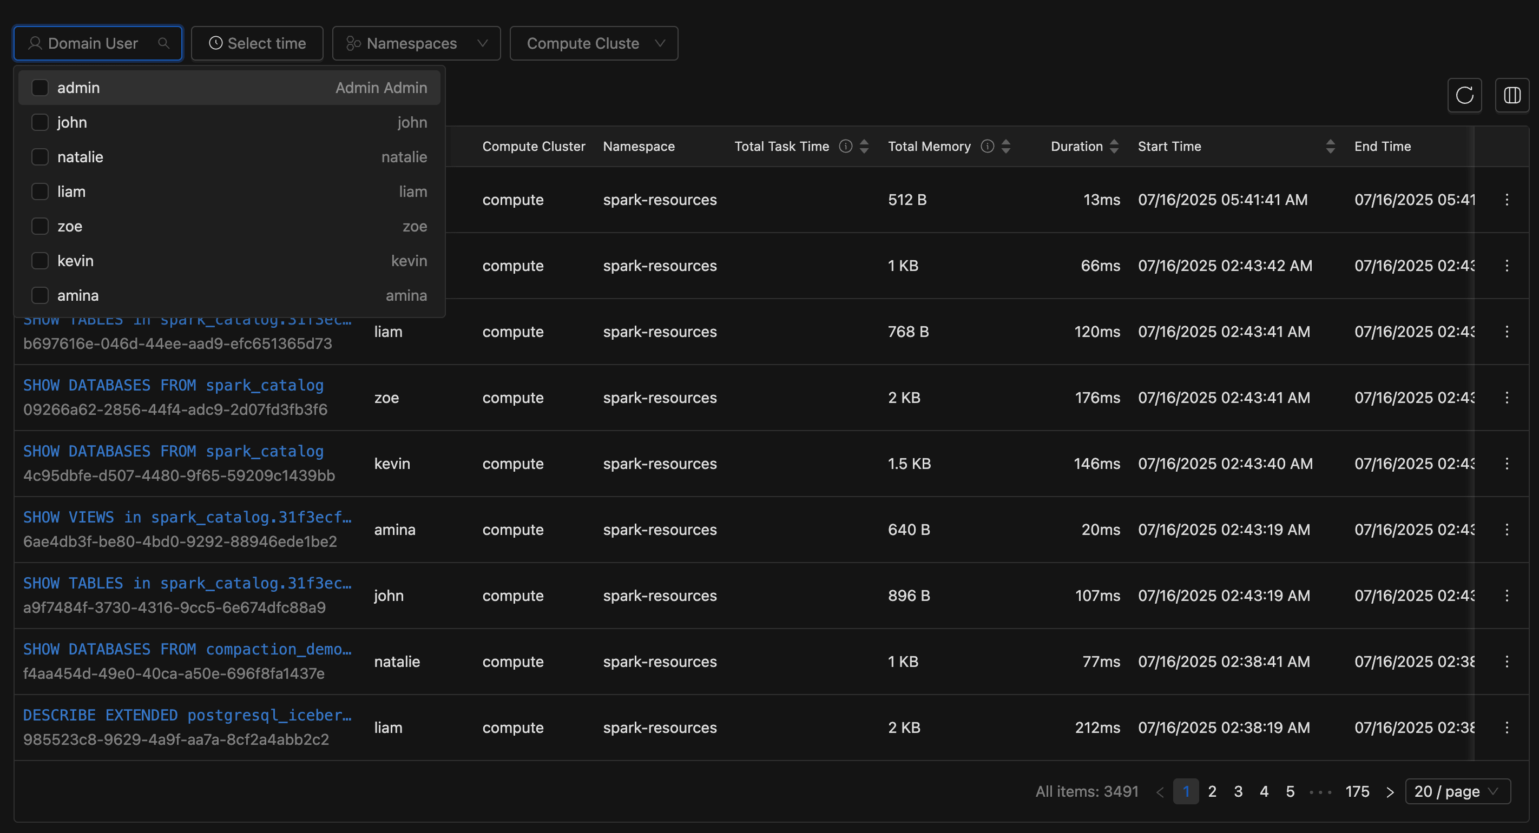Click Admin Admin display name in dropdown
Image resolution: width=1539 pixels, height=833 pixels.
[x=381, y=88]
